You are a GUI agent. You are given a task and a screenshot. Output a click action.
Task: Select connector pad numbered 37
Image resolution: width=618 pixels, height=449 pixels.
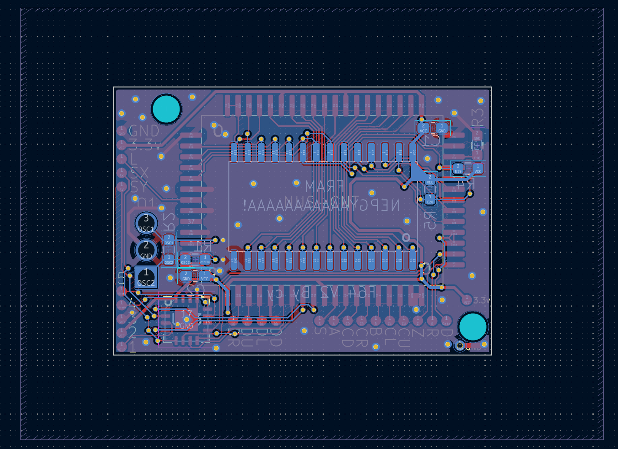191,221
